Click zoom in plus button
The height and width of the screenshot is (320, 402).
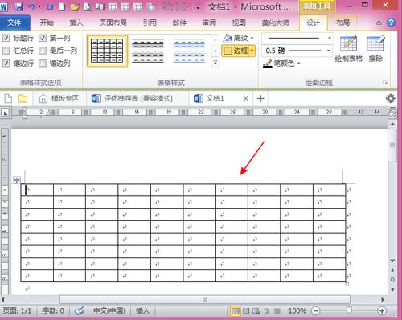[x=382, y=311]
